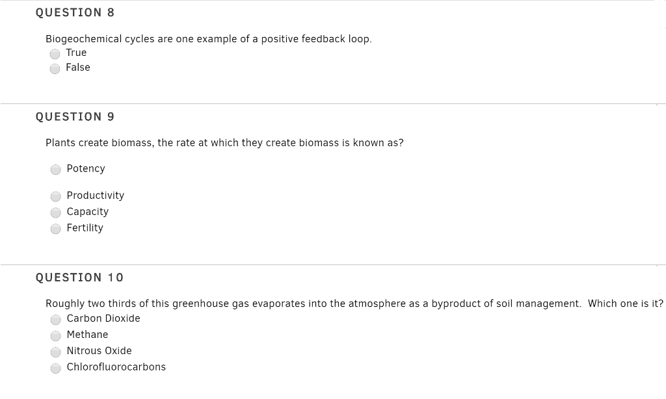Select the False radio button for Question 8
Viewport: 666px width, 399px height.
[x=55, y=68]
